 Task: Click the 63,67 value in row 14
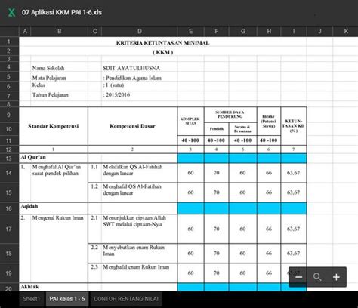point(294,173)
